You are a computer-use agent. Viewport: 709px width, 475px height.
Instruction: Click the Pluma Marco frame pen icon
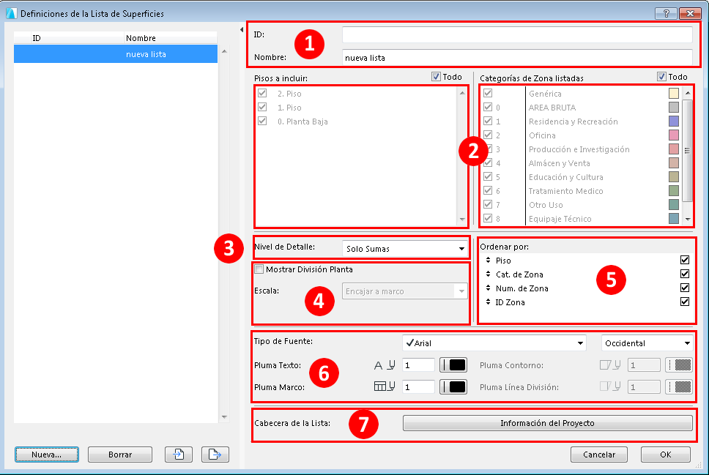385,386
